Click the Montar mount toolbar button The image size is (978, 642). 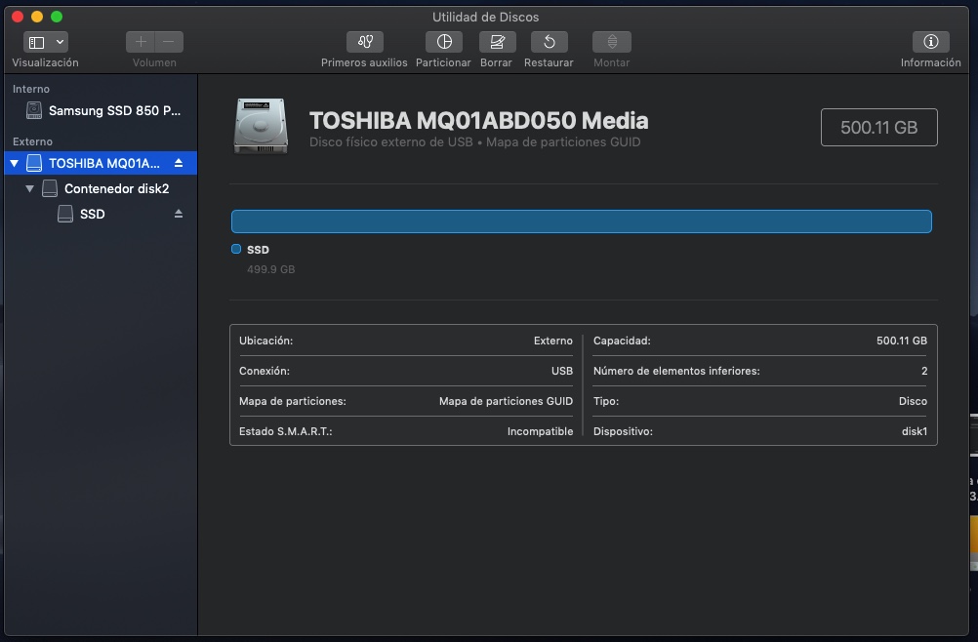[x=612, y=42]
